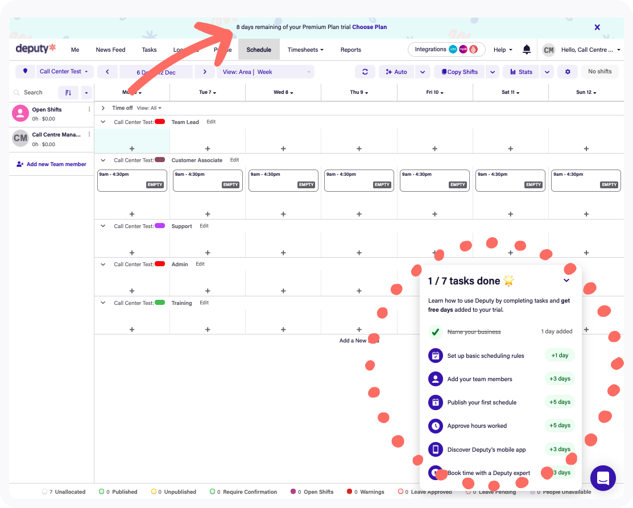Collapse the tasks checklist panel

566,280
